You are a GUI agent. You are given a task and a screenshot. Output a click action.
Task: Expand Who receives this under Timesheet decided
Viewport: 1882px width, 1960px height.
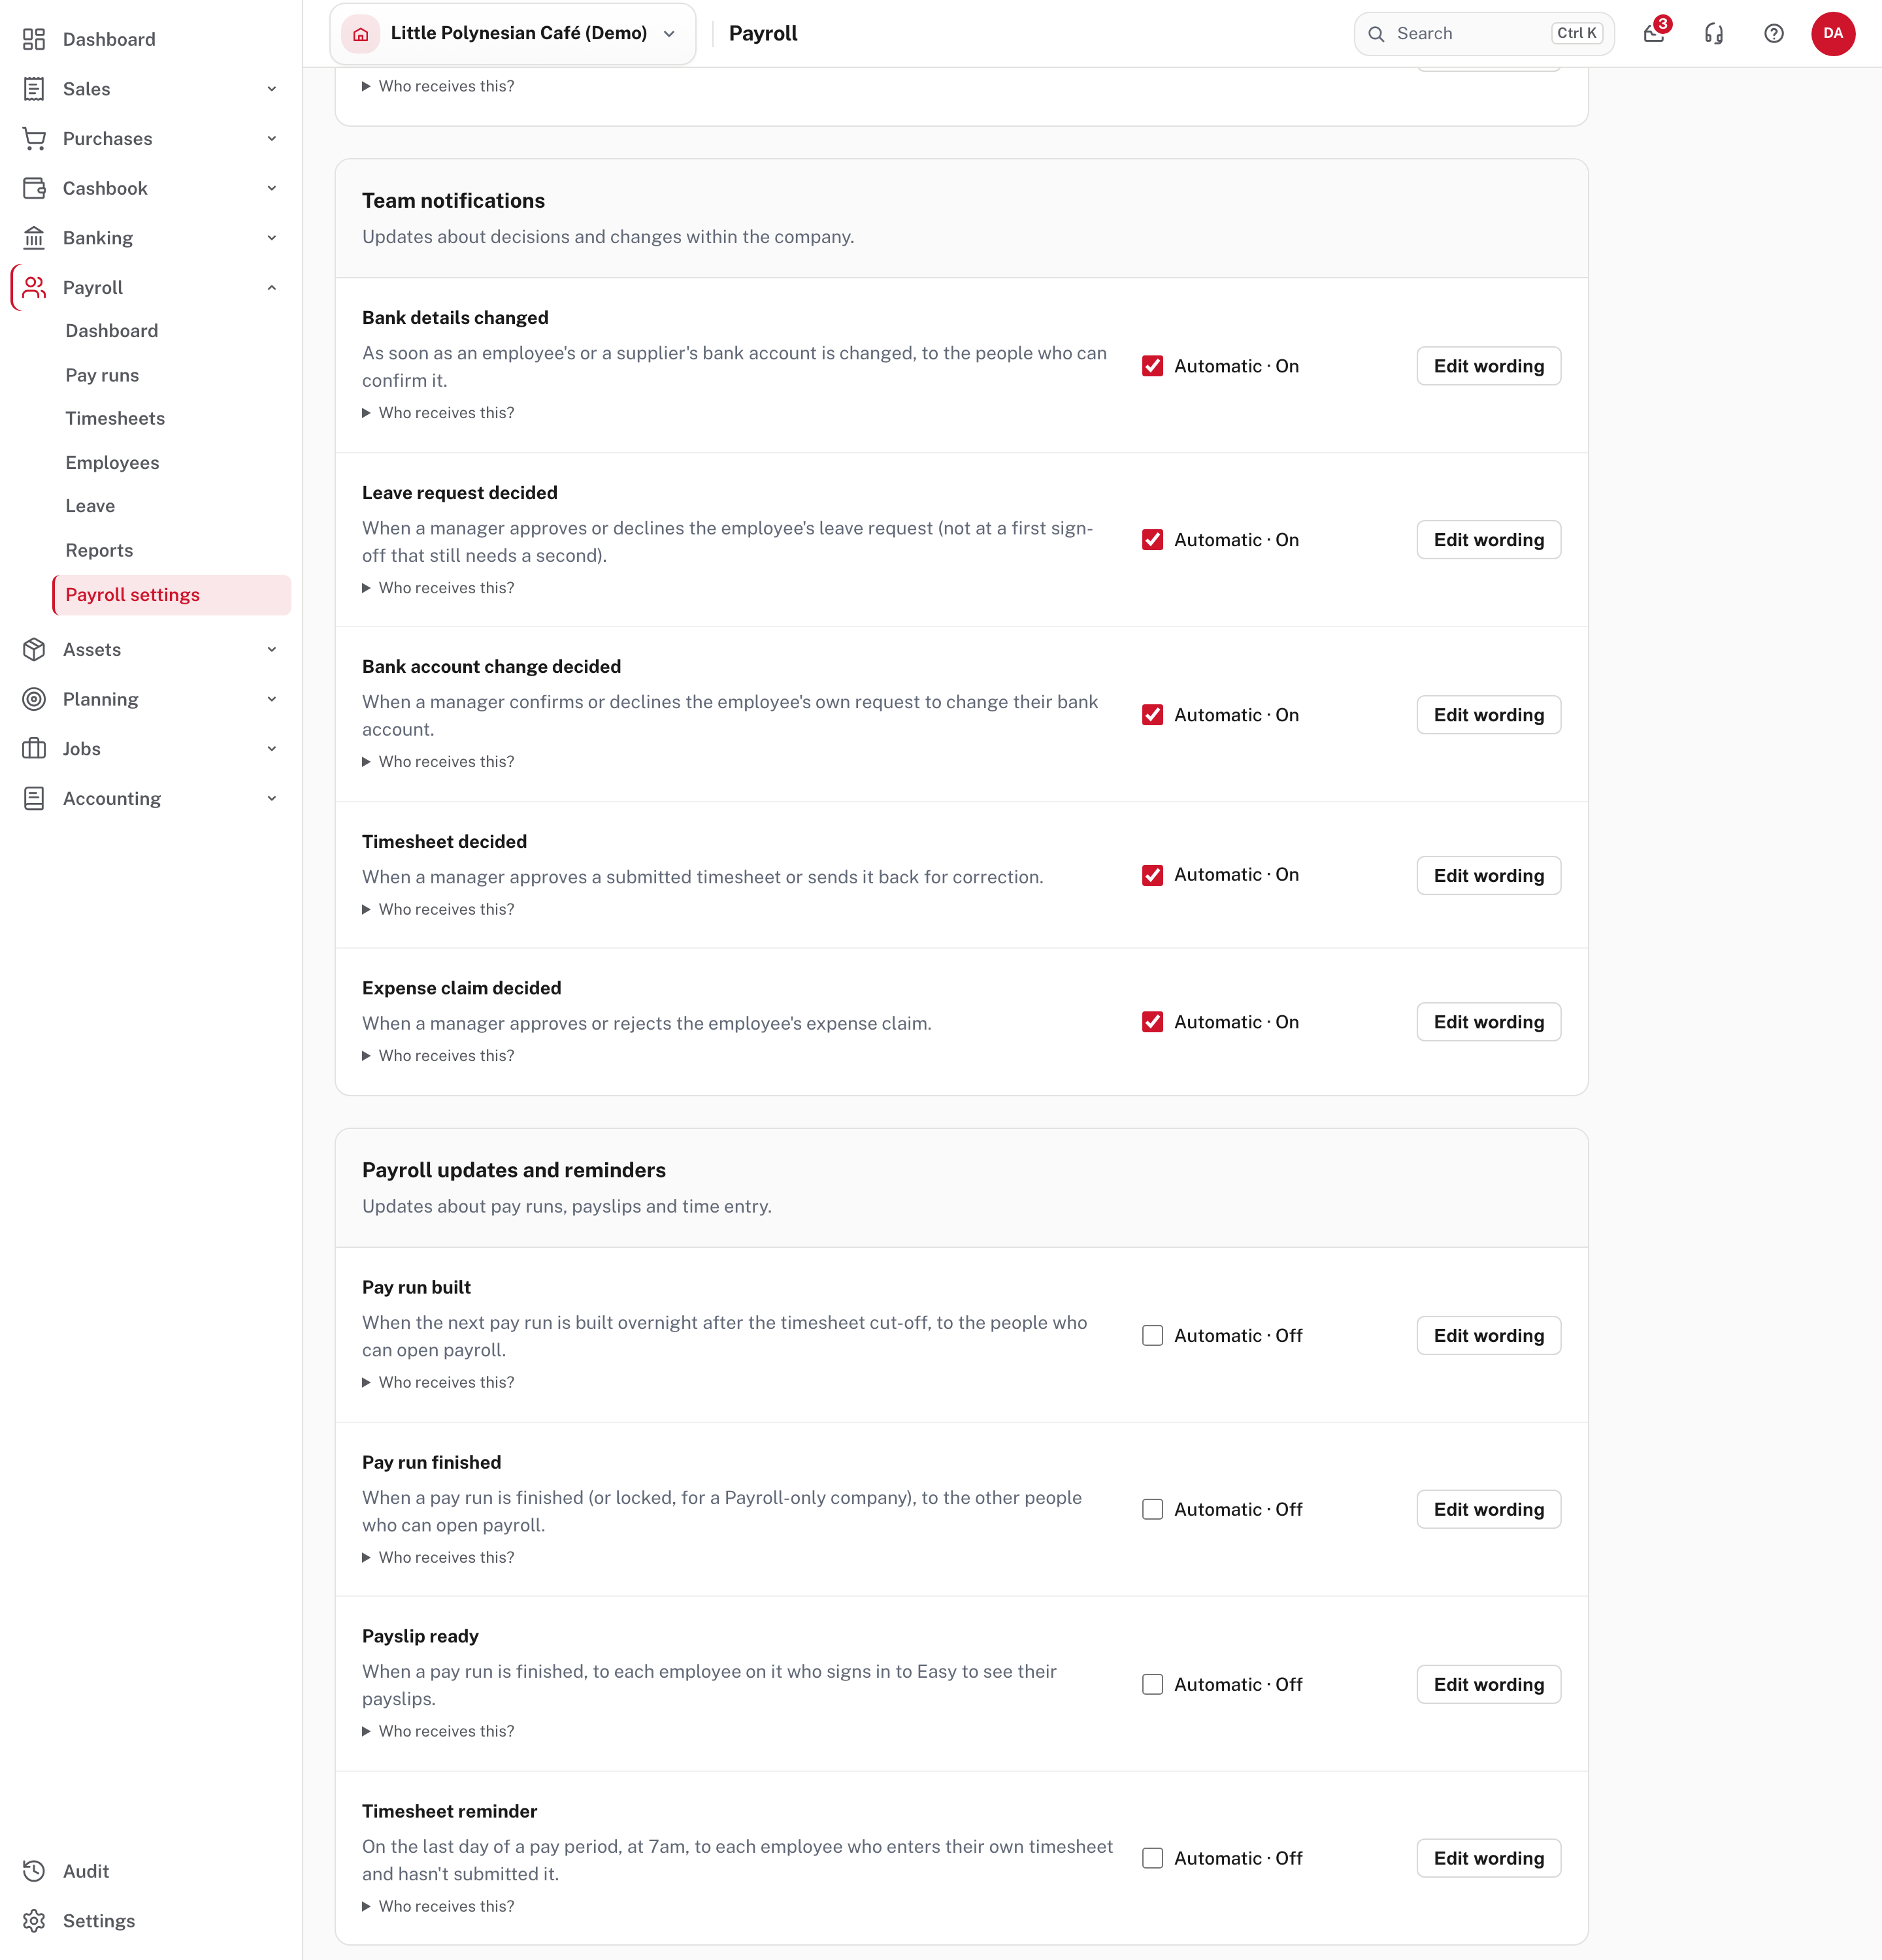pos(438,909)
